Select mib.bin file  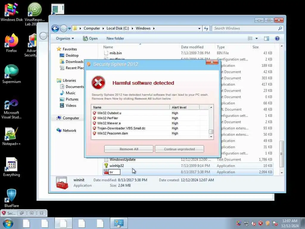[x=188, y=53]
